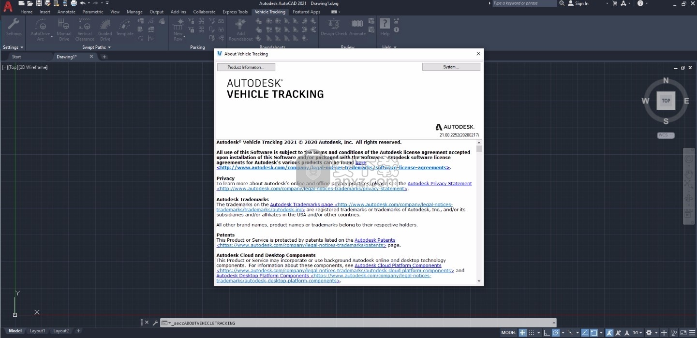Click the search magnifier icon in title bar
The height and width of the screenshot is (338, 697).
pos(562,3)
